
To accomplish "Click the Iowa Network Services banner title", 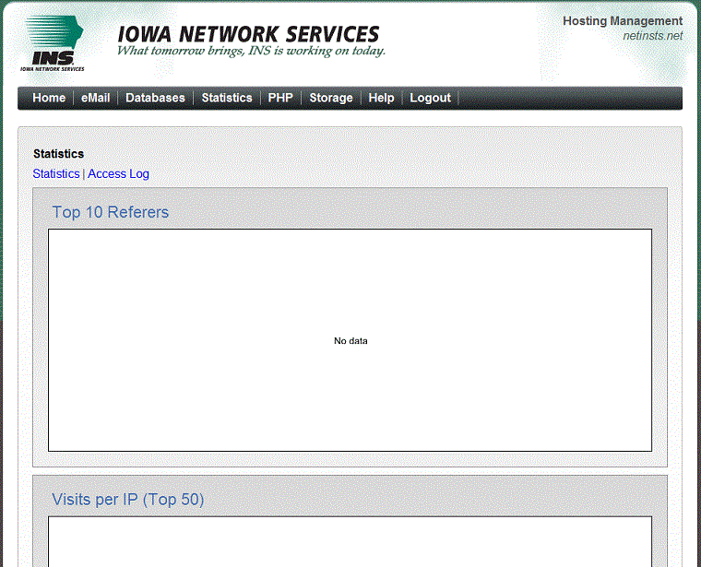I will coord(248,34).
